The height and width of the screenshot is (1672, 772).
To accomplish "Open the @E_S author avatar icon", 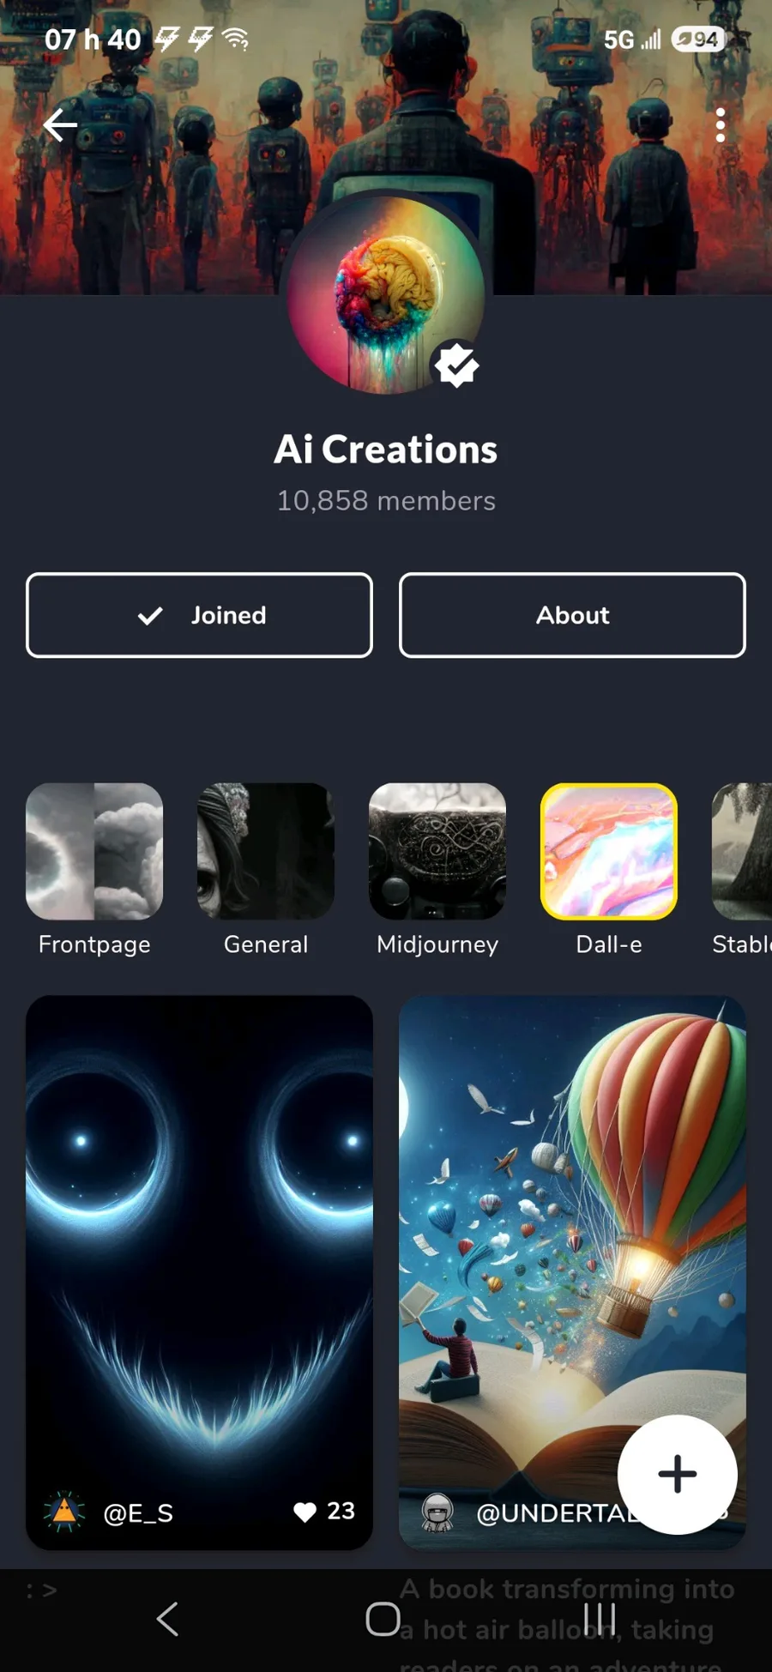I will tap(64, 1512).
